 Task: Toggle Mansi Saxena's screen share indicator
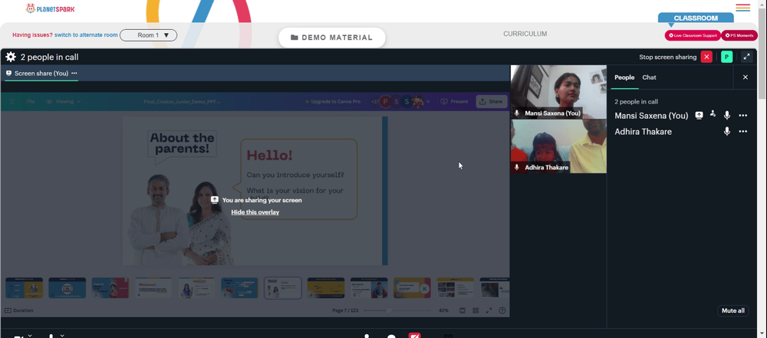point(700,115)
